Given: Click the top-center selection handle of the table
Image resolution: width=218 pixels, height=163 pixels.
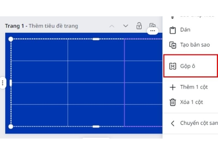Looking at the screenshot, I should pos(96,39).
